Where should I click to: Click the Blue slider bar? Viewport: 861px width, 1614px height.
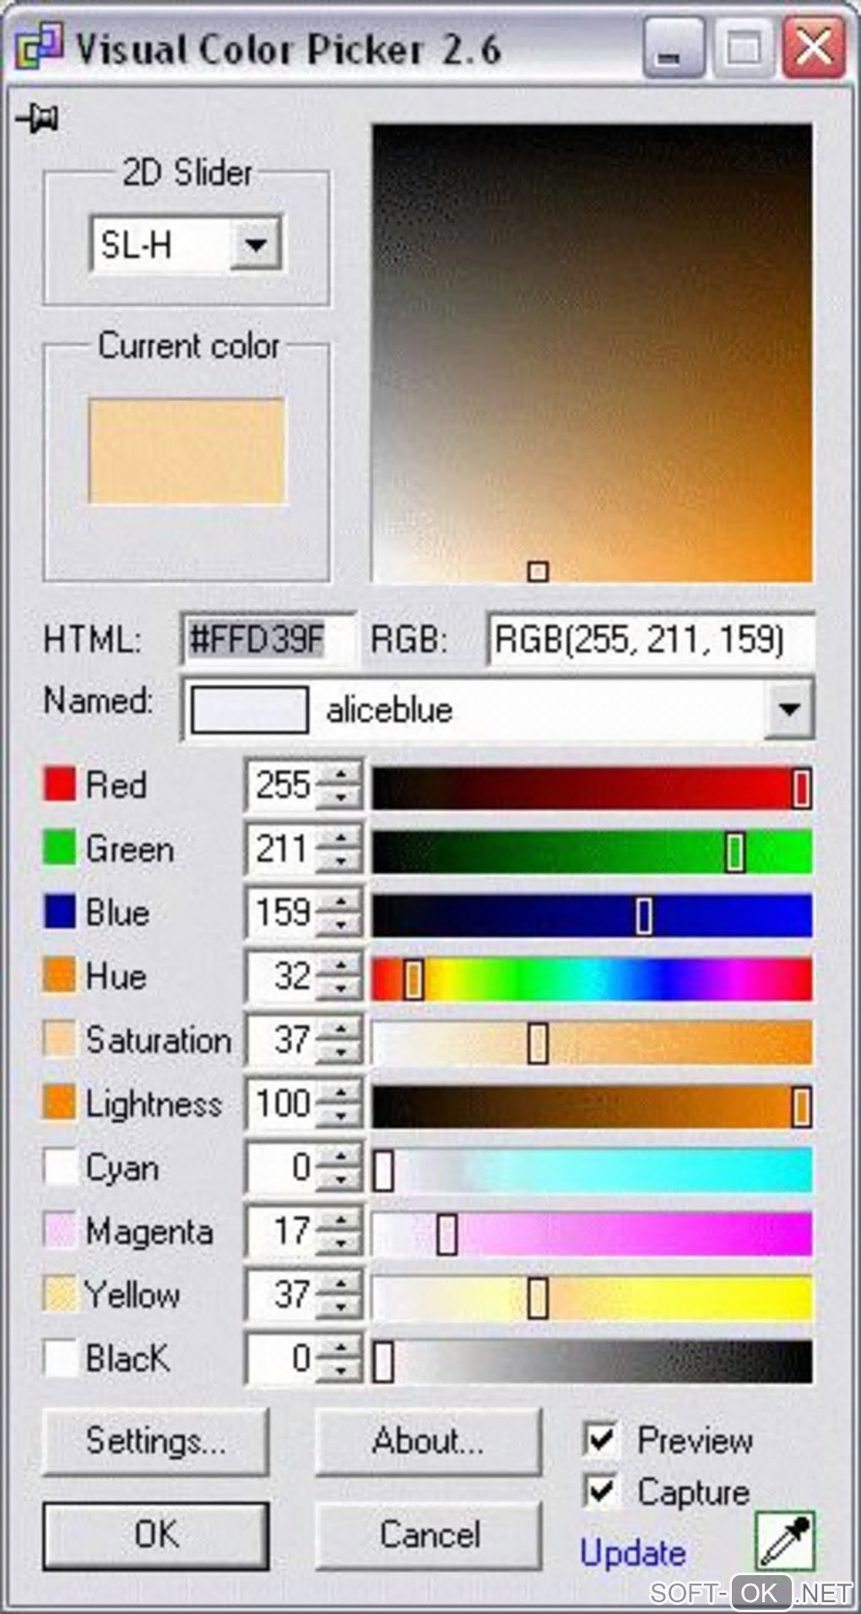pos(592,915)
